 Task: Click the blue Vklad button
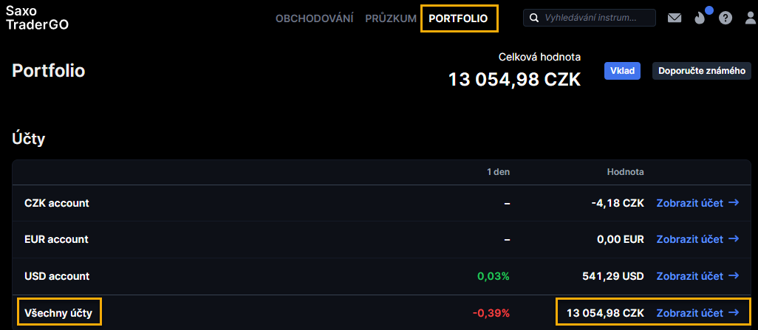622,71
